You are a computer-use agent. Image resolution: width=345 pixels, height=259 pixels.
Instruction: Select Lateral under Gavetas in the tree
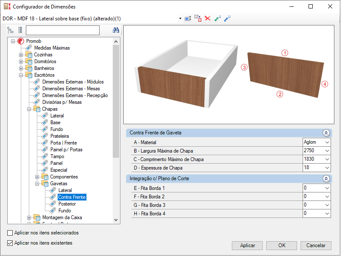pos(65,190)
